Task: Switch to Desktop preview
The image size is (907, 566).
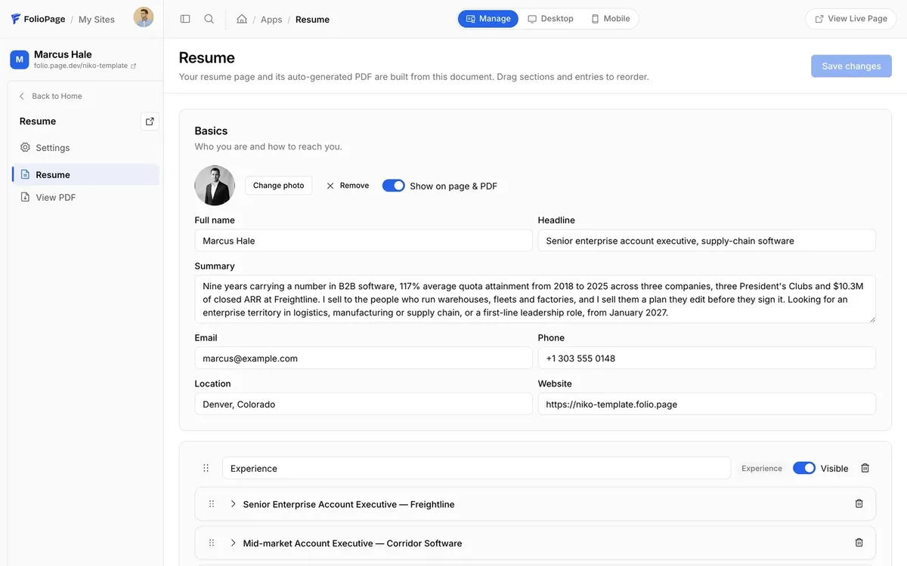Action: [x=550, y=19]
